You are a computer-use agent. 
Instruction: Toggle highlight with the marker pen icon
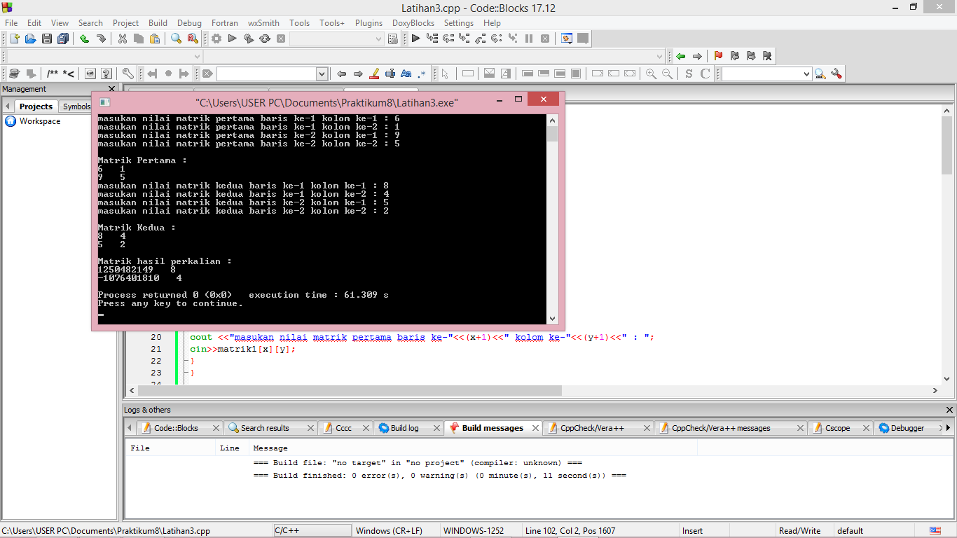(374, 74)
